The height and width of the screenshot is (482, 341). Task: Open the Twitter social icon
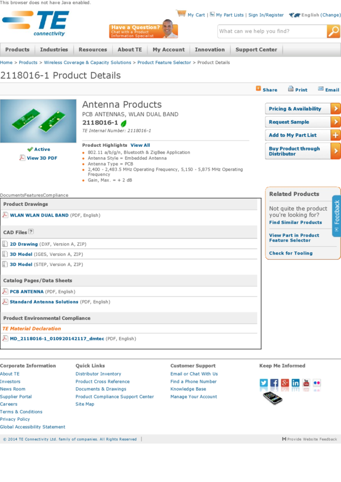(264, 383)
